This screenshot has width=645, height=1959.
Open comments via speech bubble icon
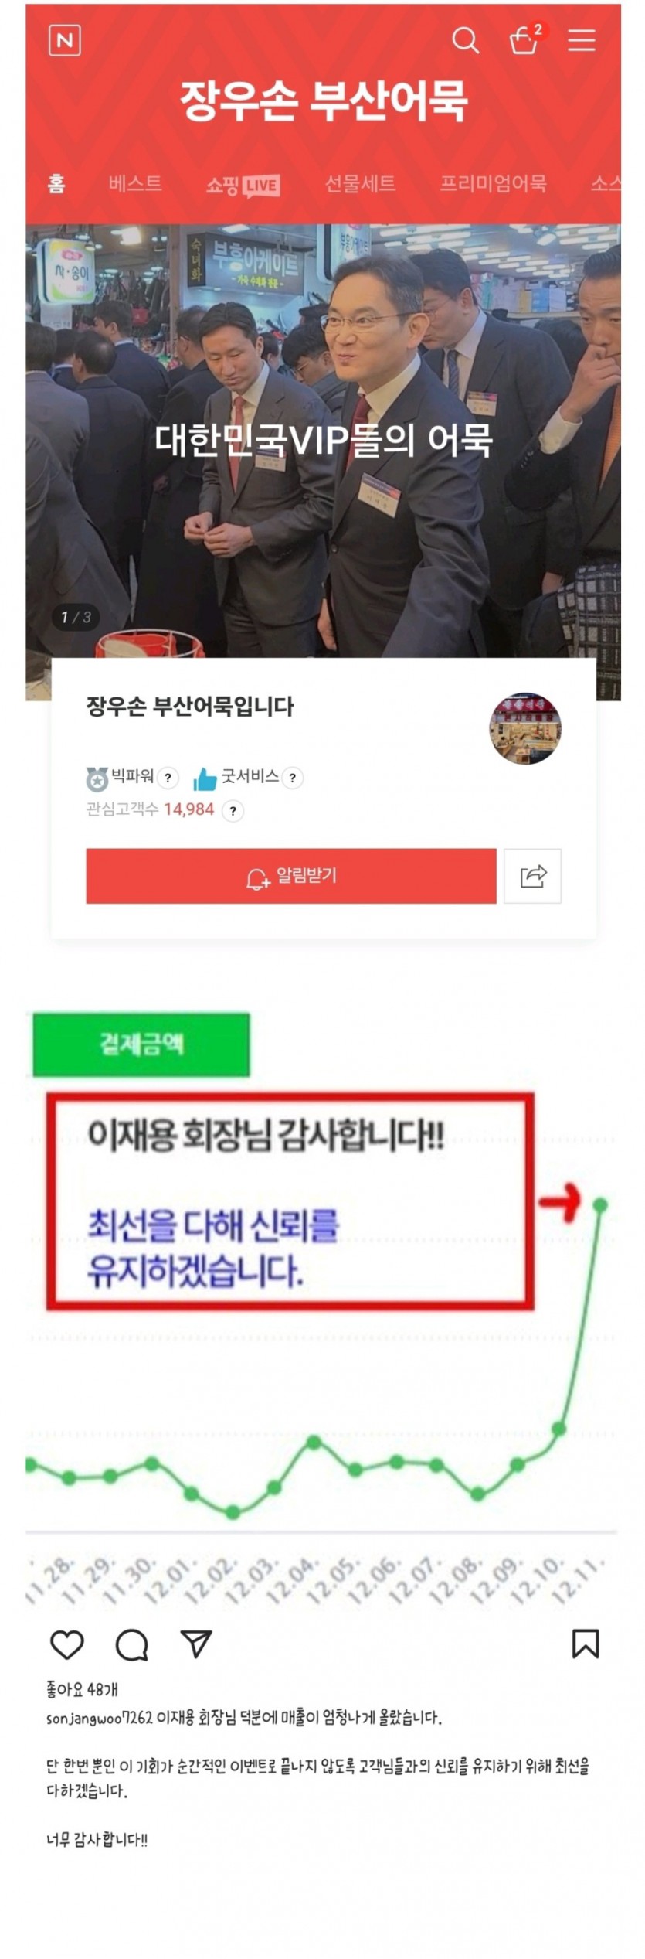coord(131,1644)
